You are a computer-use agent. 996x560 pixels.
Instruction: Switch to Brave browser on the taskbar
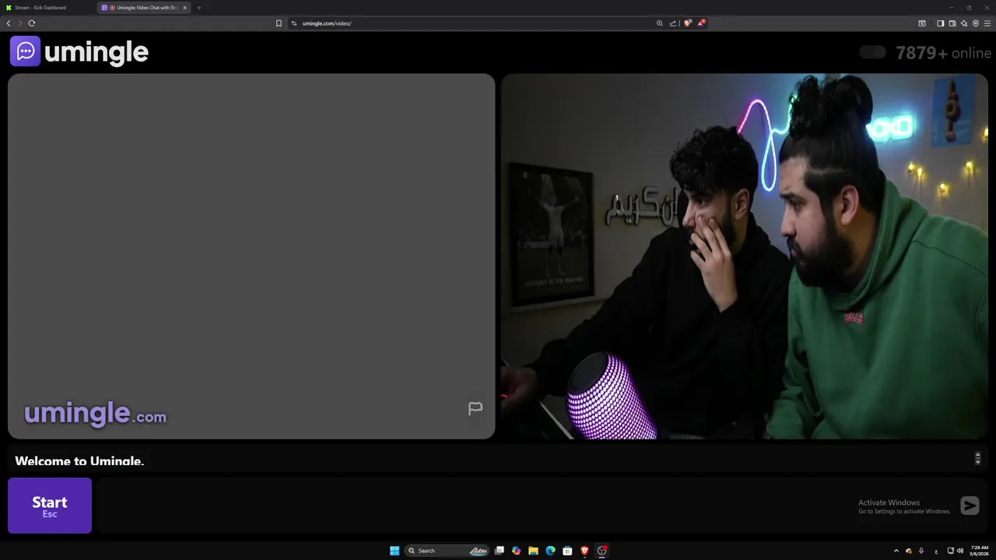point(584,551)
